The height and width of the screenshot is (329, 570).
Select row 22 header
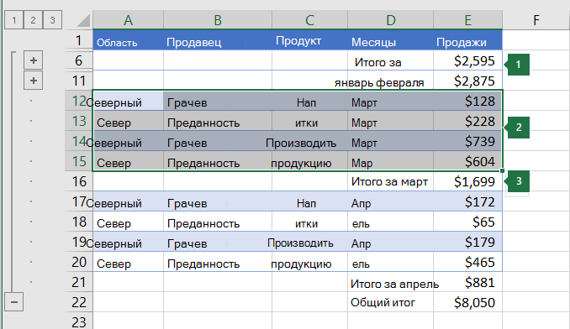point(79,302)
